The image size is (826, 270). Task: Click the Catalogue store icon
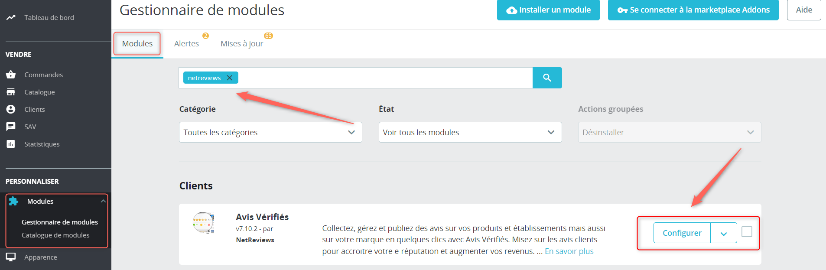pos(11,92)
